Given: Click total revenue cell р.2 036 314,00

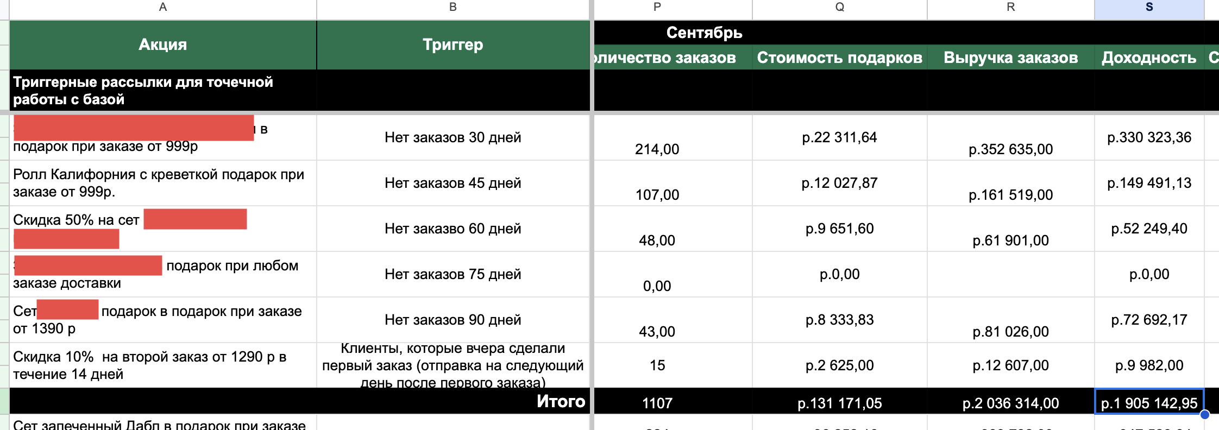Looking at the screenshot, I should pos(1011,403).
